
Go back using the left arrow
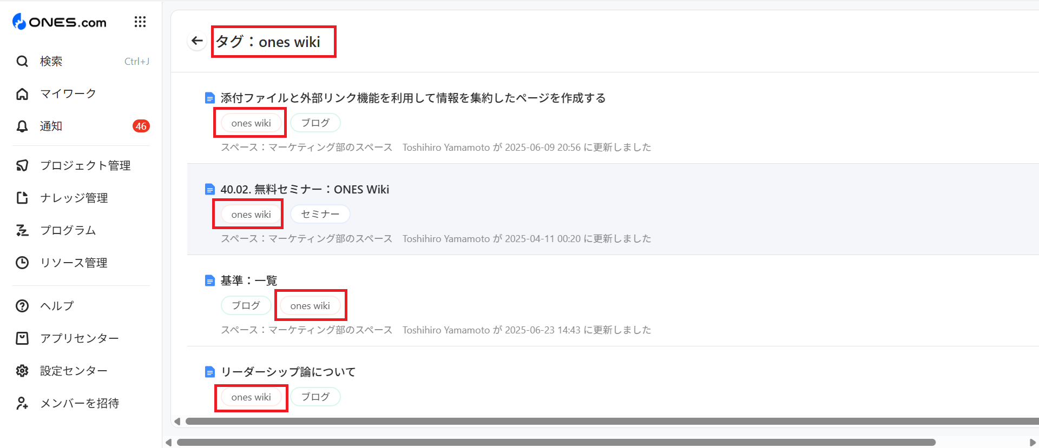tap(197, 41)
